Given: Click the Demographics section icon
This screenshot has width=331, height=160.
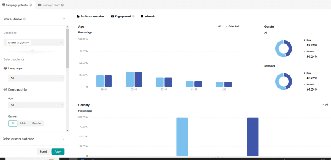Looking at the screenshot, I should [x=5, y=90].
